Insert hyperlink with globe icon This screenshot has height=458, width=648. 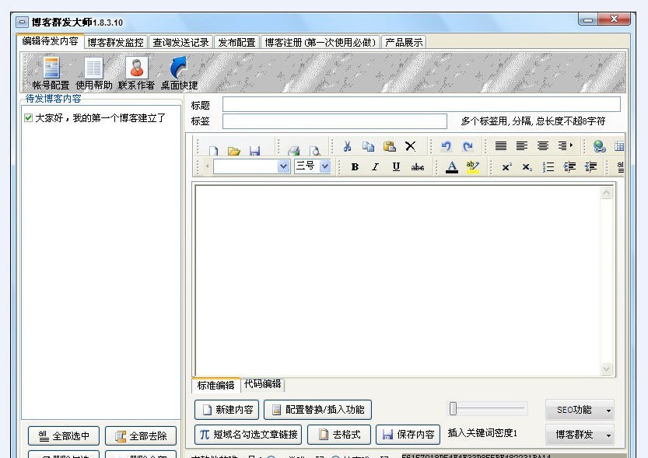[x=599, y=146]
